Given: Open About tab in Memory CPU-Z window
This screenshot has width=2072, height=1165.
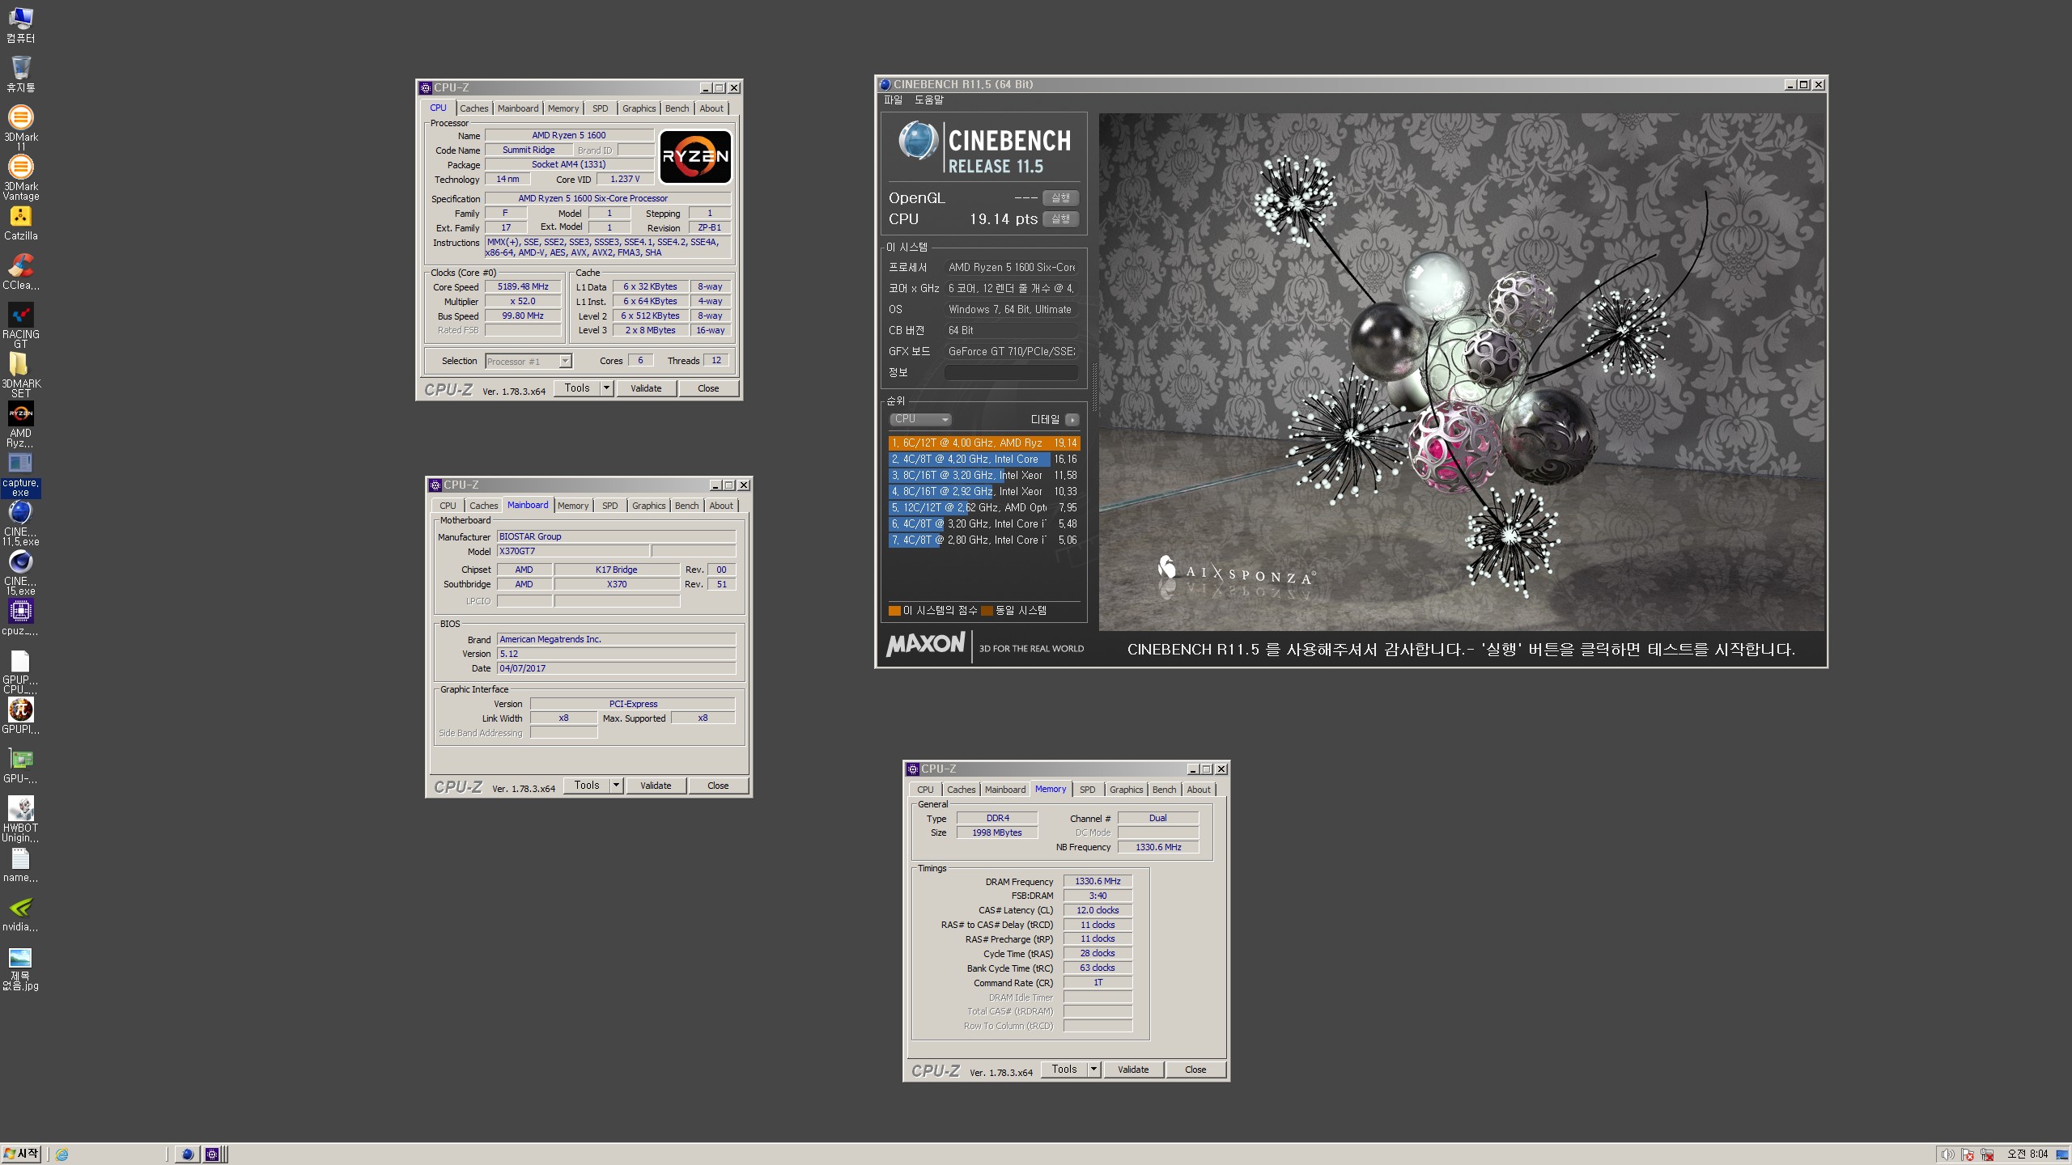Looking at the screenshot, I should click(1199, 790).
